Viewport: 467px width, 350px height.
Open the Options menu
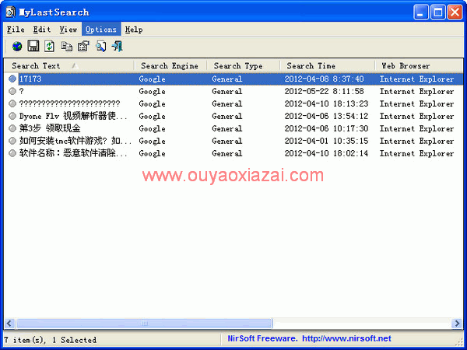click(101, 30)
